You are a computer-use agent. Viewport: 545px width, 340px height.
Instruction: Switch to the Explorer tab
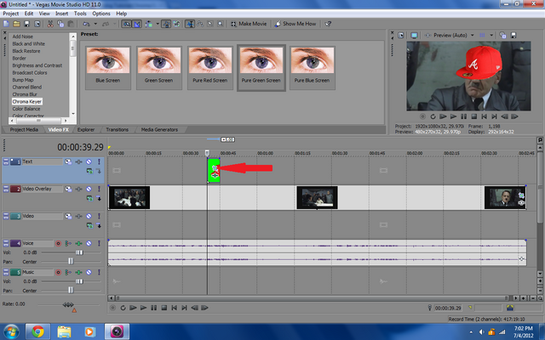(x=86, y=130)
